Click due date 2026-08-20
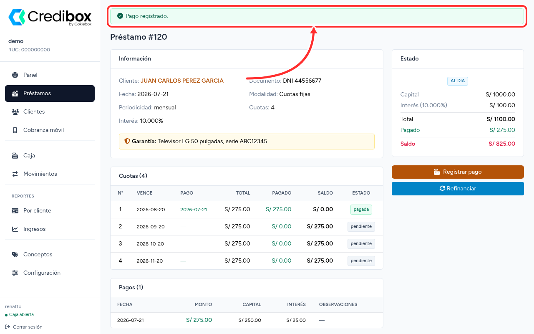 [x=151, y=210]
